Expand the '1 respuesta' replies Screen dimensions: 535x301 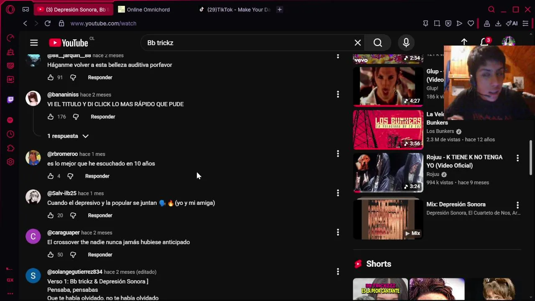(x=68, y=136)
